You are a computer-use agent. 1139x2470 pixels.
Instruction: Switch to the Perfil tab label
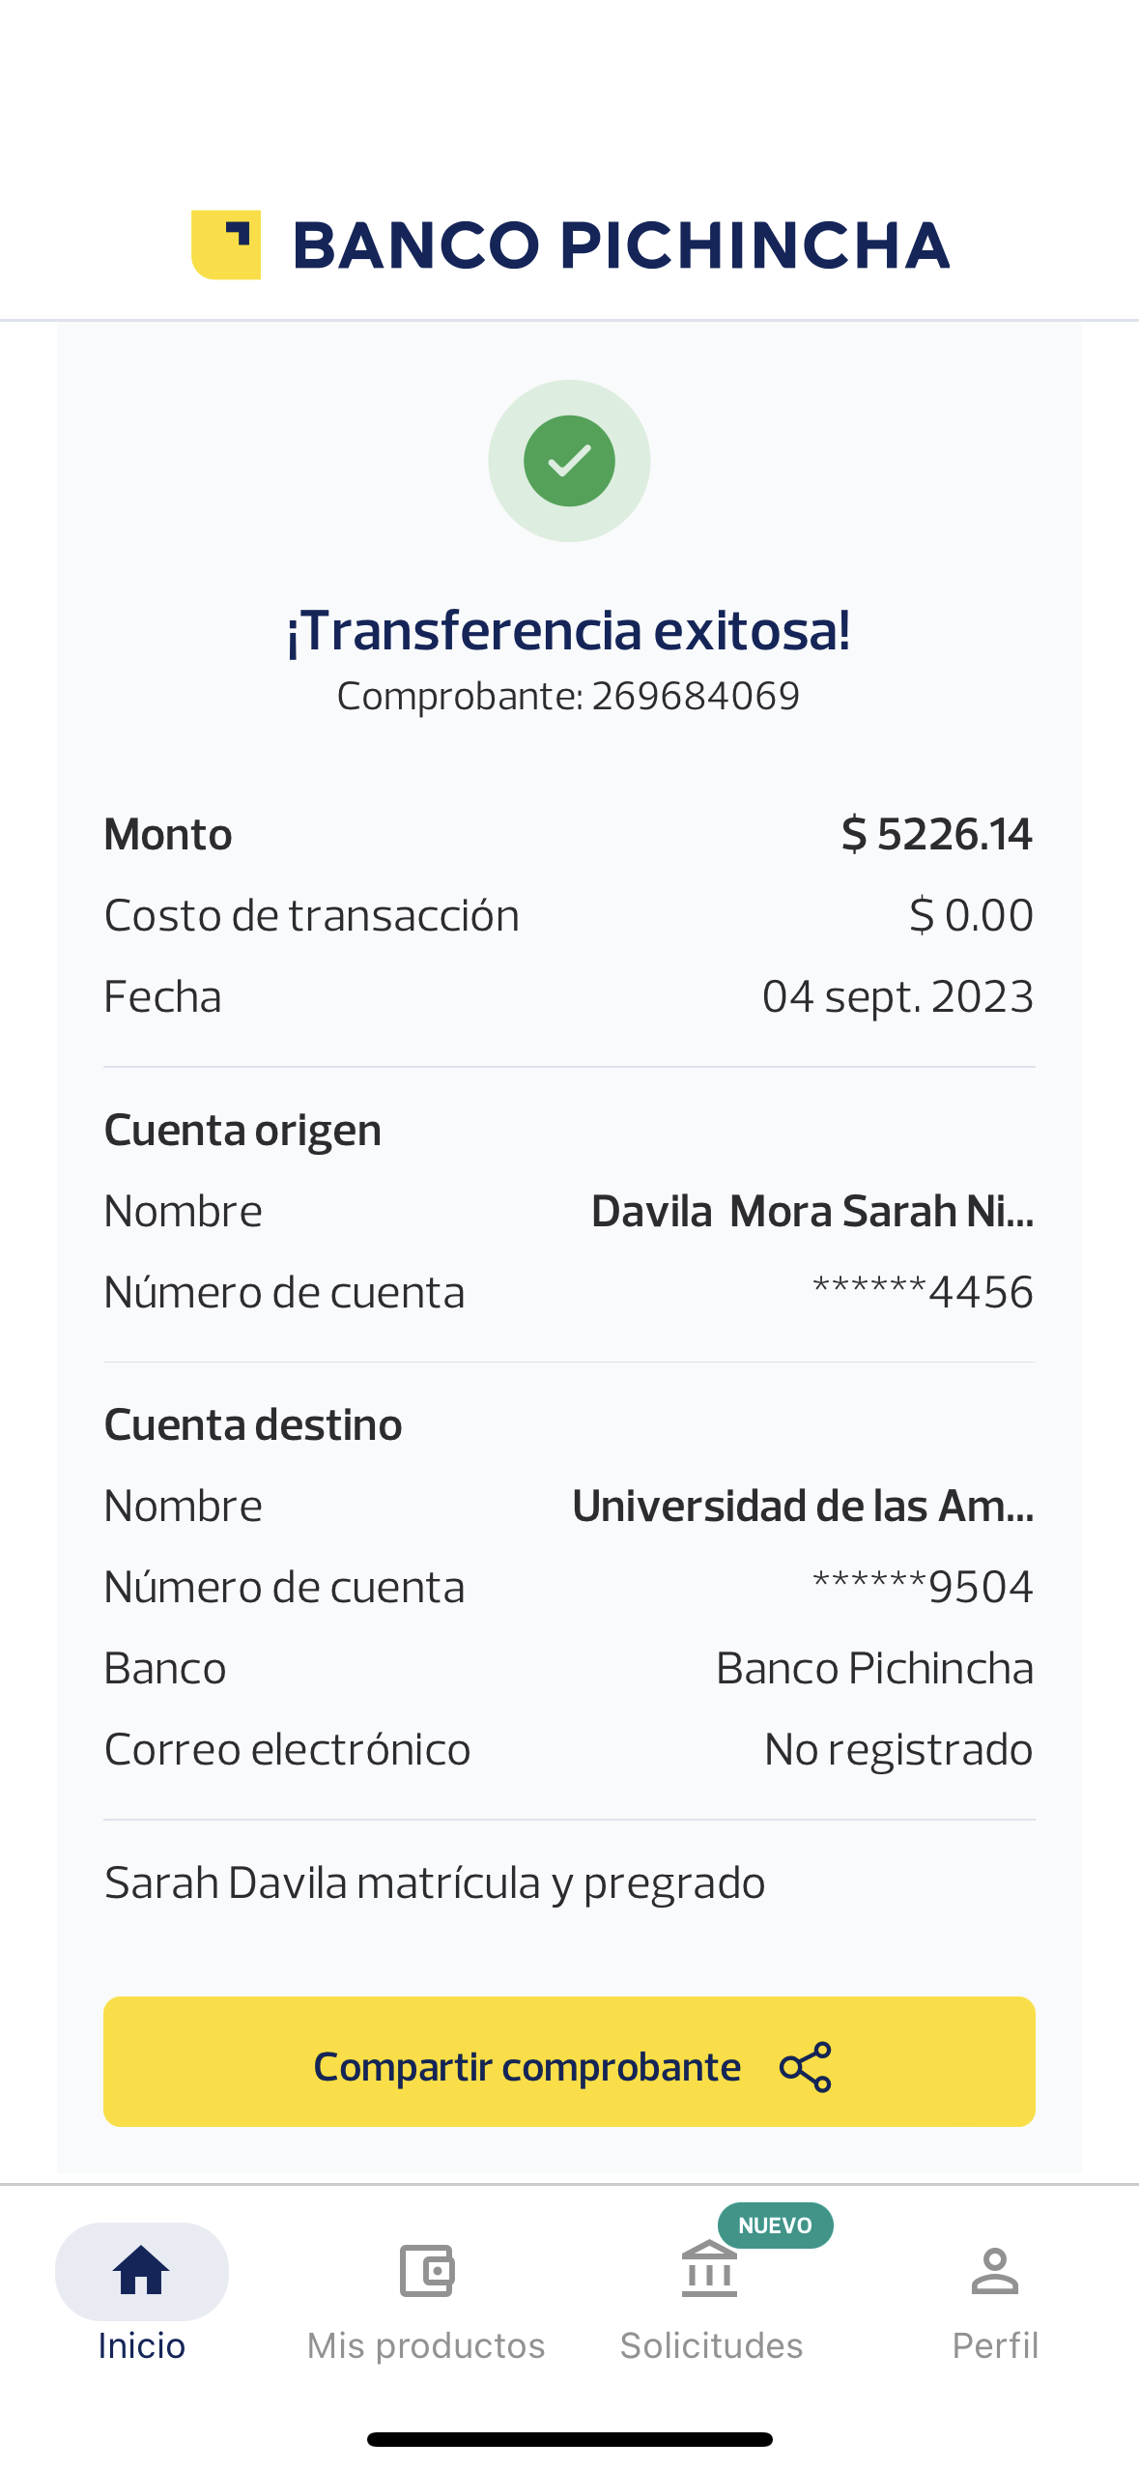995,2345
